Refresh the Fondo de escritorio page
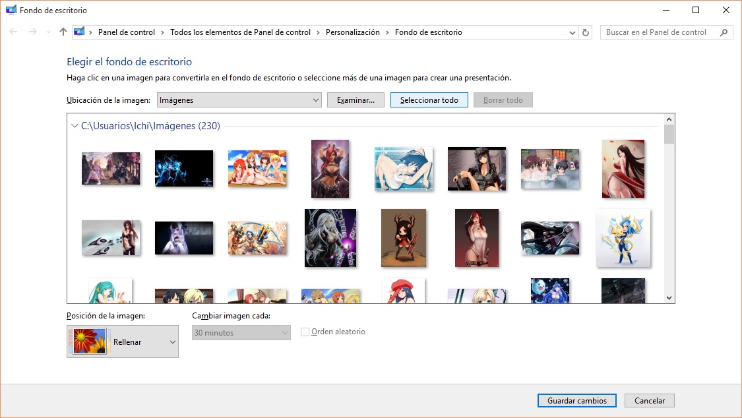Screen dimensions: 742x418 point(586,32)
